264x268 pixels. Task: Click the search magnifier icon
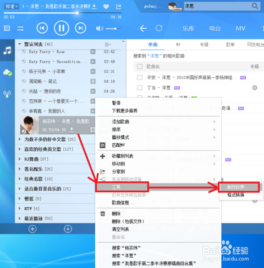click(x=255, y=6)
